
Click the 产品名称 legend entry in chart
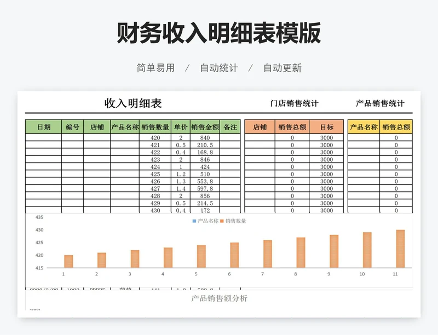click(205, 221)
